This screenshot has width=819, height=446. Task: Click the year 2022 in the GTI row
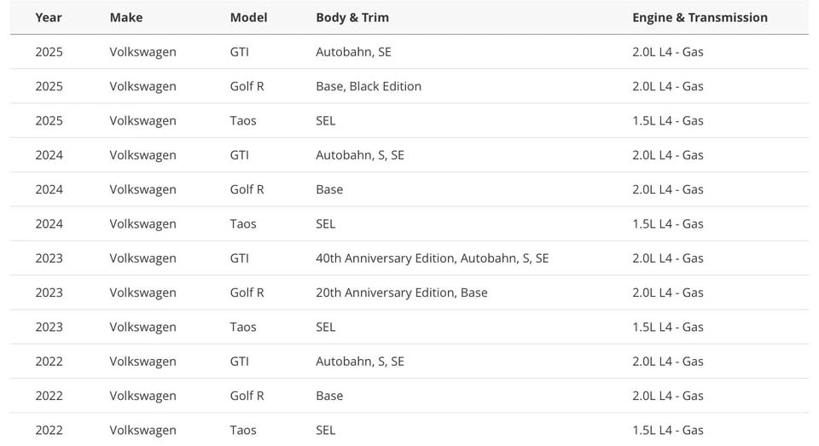[49, 362]
